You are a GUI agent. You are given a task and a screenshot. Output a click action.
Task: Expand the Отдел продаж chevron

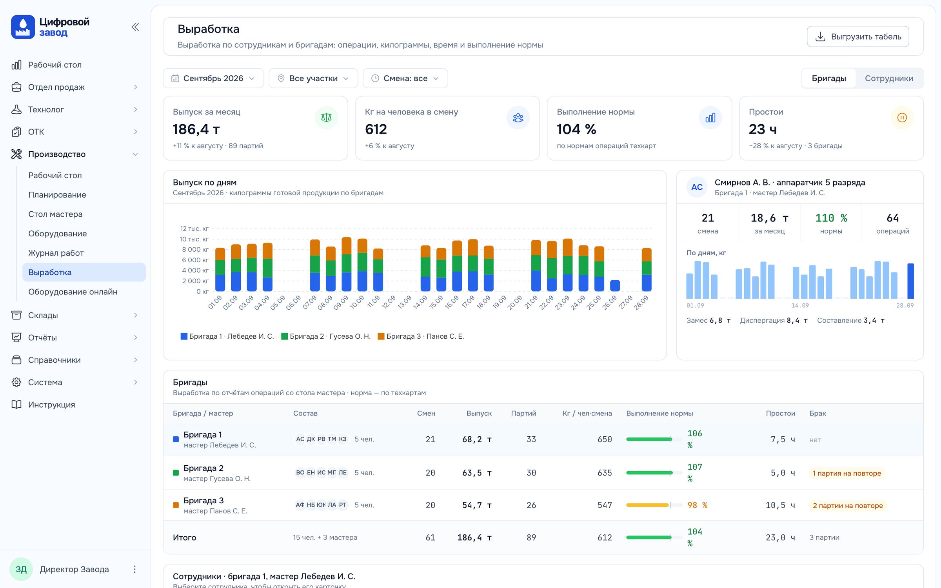click(x=136, y=87)
